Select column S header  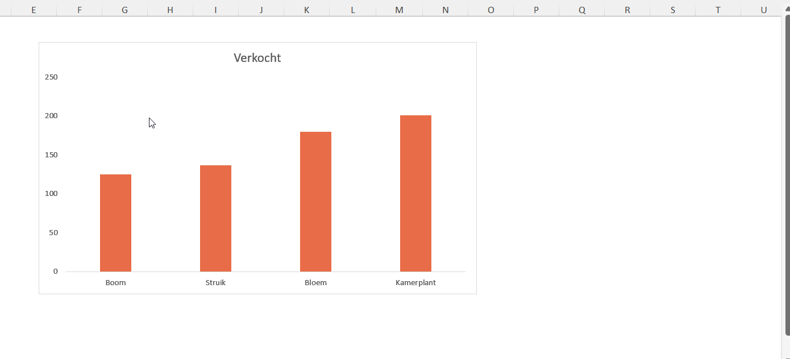(x=672, y=10)
